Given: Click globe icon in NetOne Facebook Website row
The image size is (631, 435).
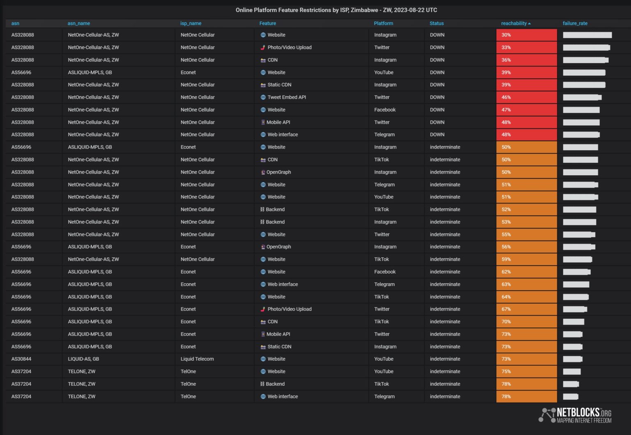Looking at the screenshot, I should (263, 110).
